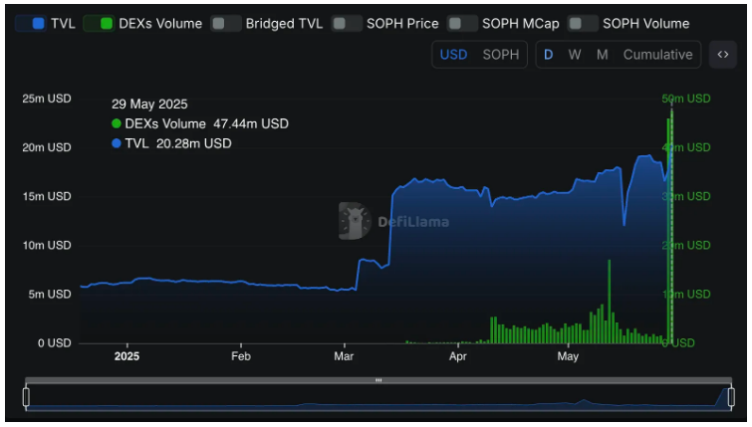Enable the SOPH Volume series
Image resolution: width=752 pixels, height=427 pixels.
(583, 24)
